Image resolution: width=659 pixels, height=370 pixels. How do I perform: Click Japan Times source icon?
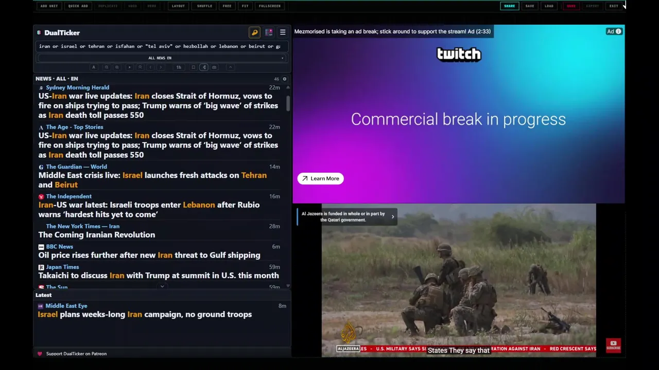coord(41,267)
